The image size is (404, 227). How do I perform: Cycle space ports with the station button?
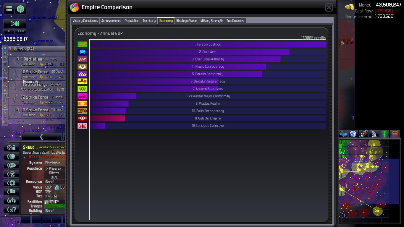(x=11, y=165)
